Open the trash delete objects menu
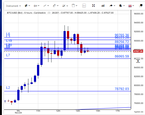This screenshot has height=115, width=145. click(74, 6)
